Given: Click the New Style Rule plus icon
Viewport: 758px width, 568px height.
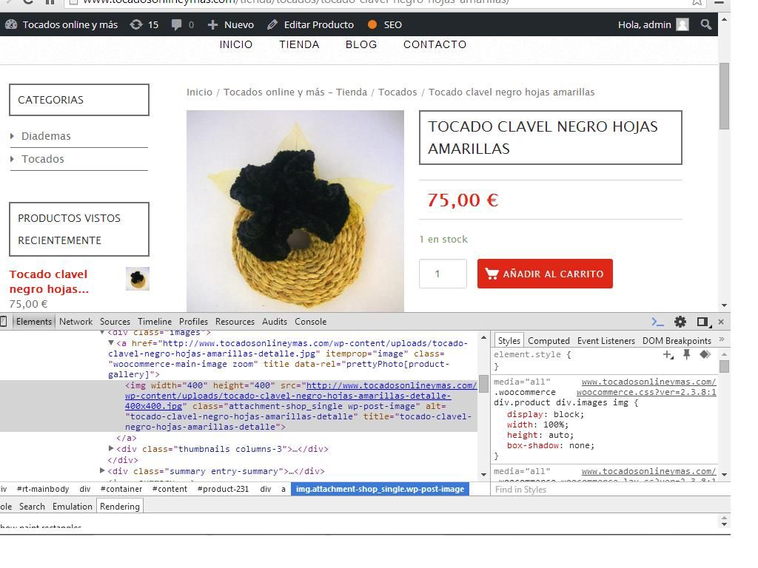Looking at the screenshot, I should point(668,355).
